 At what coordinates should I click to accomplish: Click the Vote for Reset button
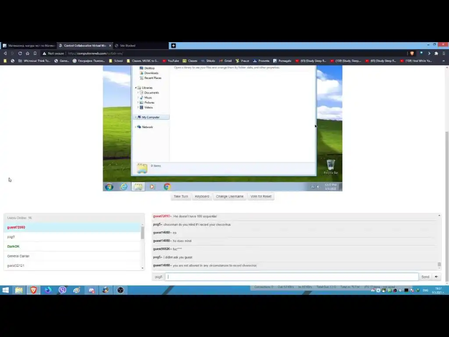click(261, 196)
